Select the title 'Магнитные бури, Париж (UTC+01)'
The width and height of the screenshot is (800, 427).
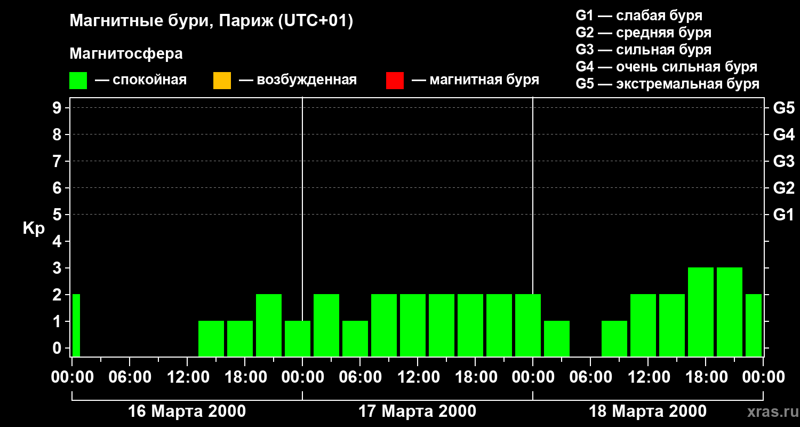(211, 22)
